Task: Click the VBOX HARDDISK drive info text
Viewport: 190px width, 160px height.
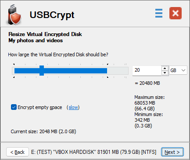Action: [x=93, y=152]
